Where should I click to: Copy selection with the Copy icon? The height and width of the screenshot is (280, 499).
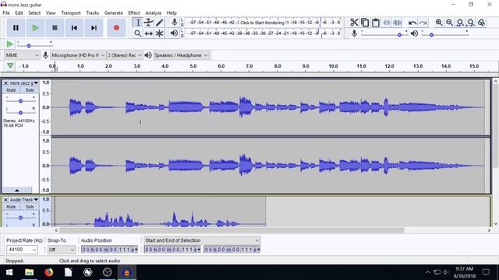click(365, 23)
